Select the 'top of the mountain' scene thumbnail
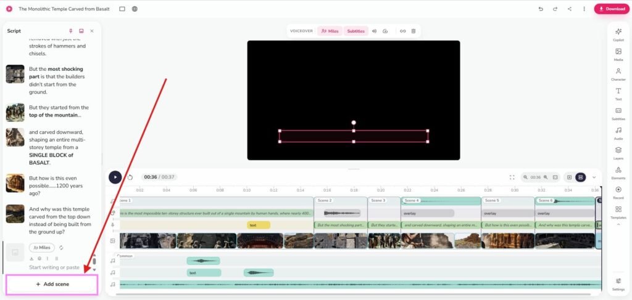The image size is (632, 300). pos(15,113)
